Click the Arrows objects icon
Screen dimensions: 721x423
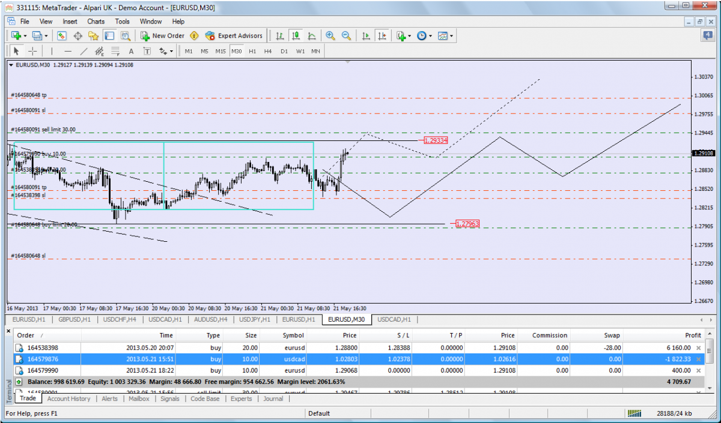(x=162, y=51)
